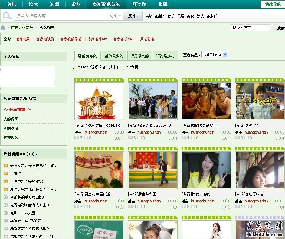Click comment count icon under 弥浓恋情
285x239 pixels.
point(139,138)
